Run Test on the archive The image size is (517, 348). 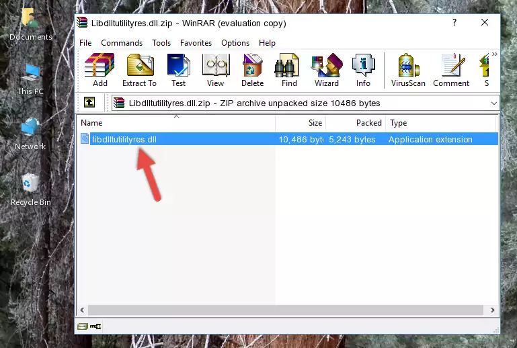[178, 70]
